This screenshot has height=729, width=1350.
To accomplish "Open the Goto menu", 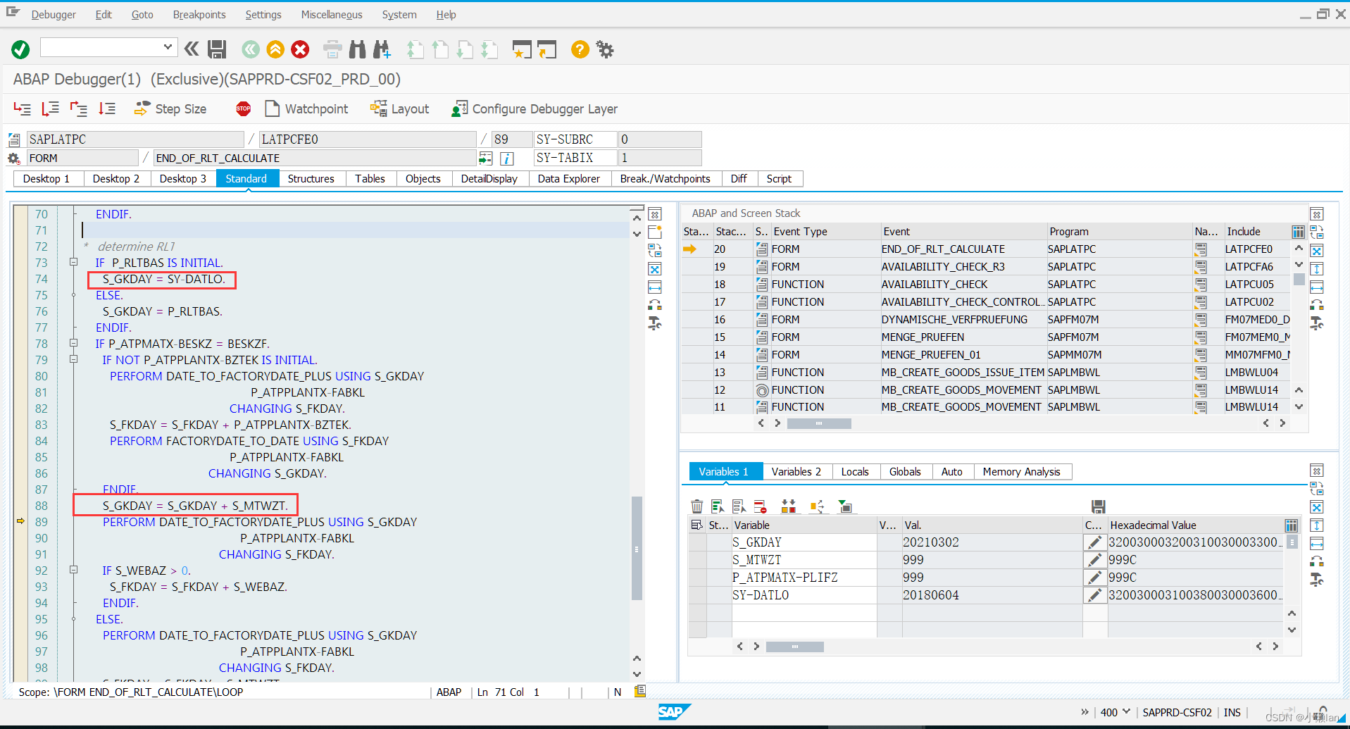I will click(x=142, y=14).
